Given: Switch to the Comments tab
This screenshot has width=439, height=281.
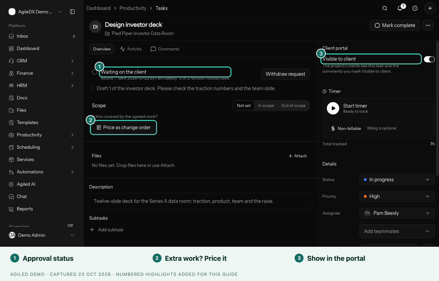Looking at the screenshot, I should (x=165, y=49).
